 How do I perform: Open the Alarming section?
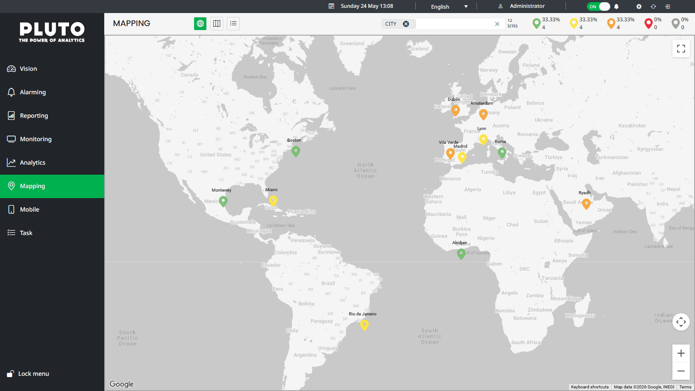click(x=52, y=92)
